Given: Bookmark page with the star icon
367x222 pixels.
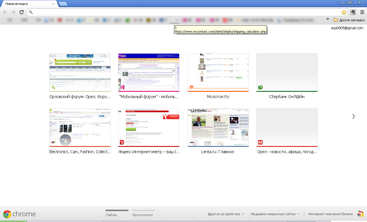Looking at the screenshot, I should [344, 12].
